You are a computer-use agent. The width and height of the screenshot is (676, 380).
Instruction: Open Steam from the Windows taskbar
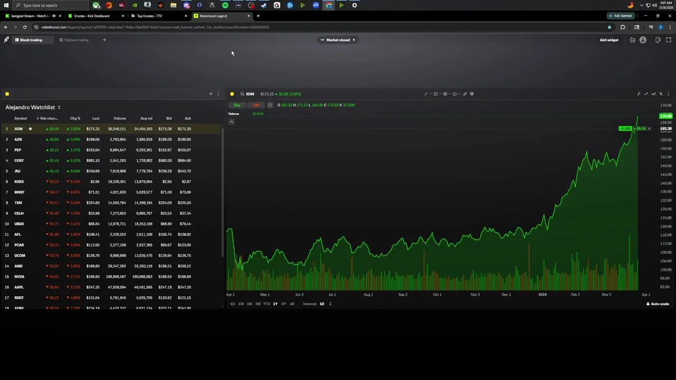264,5
